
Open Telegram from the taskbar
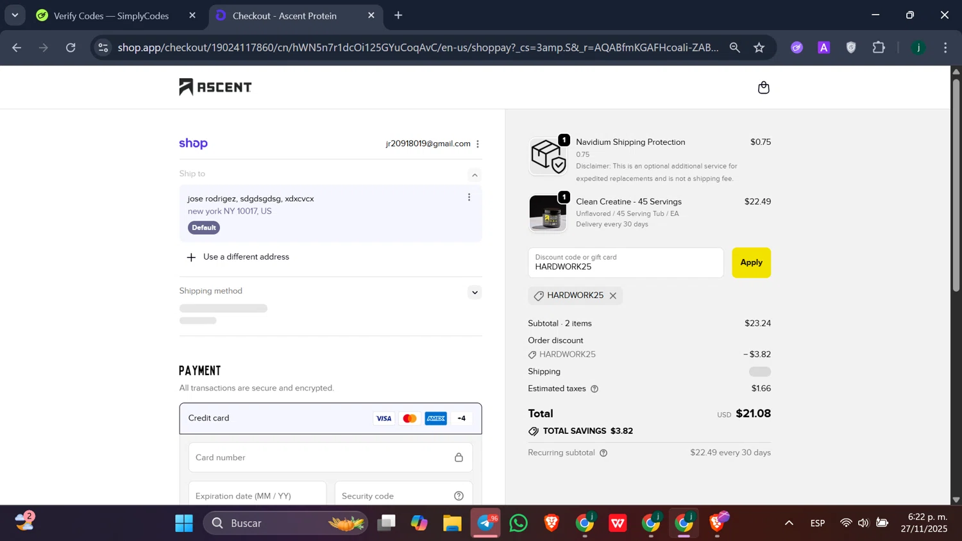[486, 523]
